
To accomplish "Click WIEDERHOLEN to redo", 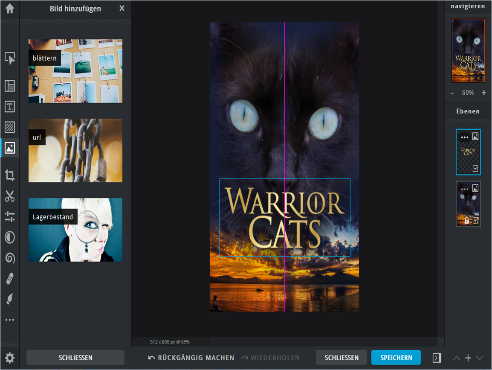I will click(x=270, y=358).
